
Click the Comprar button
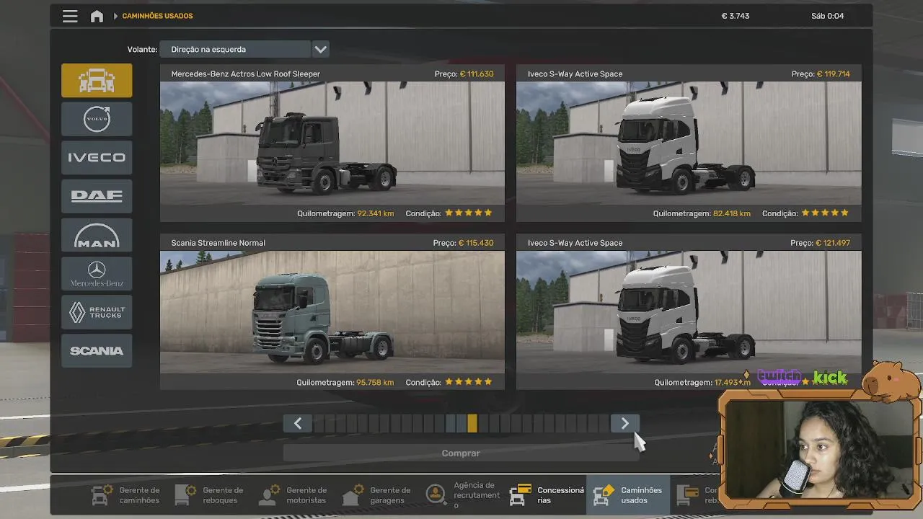point(461,453)
